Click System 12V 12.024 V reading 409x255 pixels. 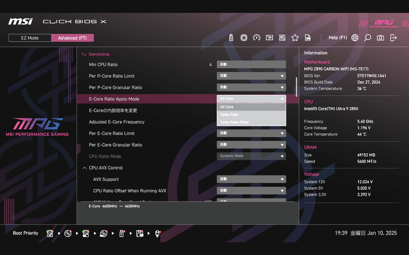[x=365, y=182]
